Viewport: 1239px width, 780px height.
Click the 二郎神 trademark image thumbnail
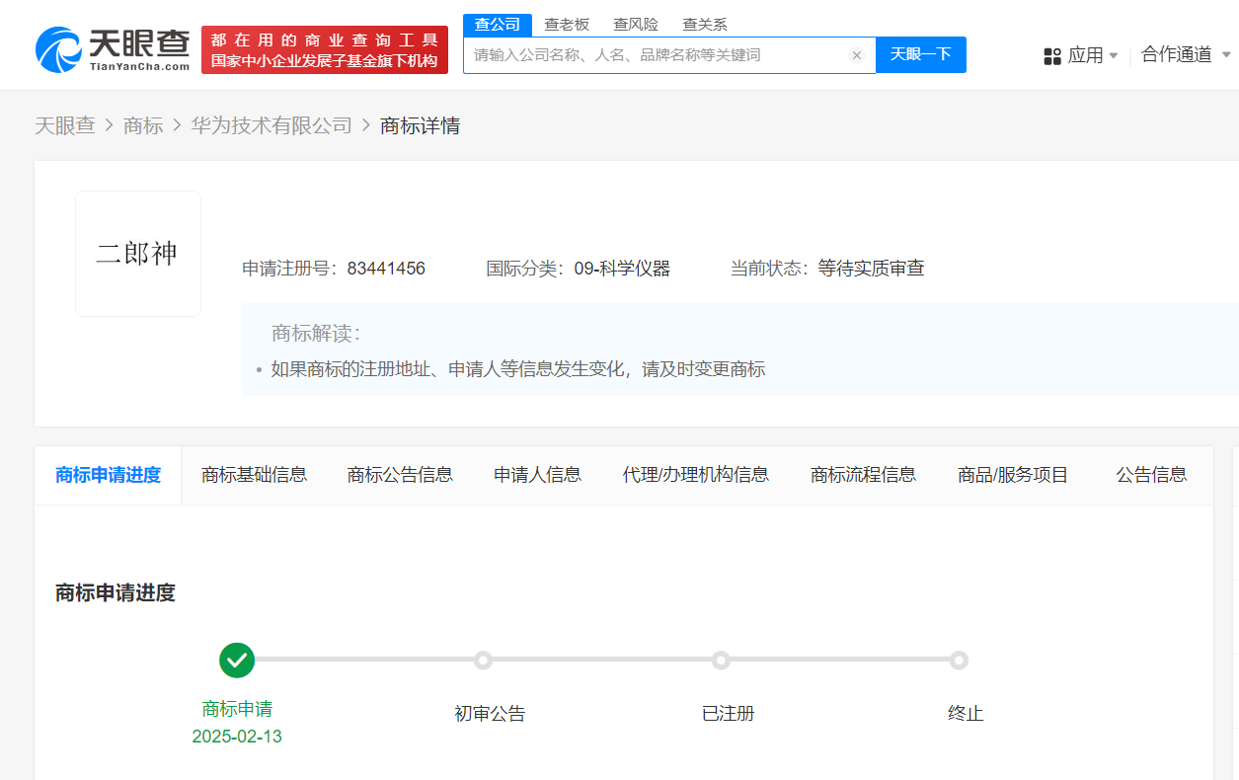pos(138,253)
